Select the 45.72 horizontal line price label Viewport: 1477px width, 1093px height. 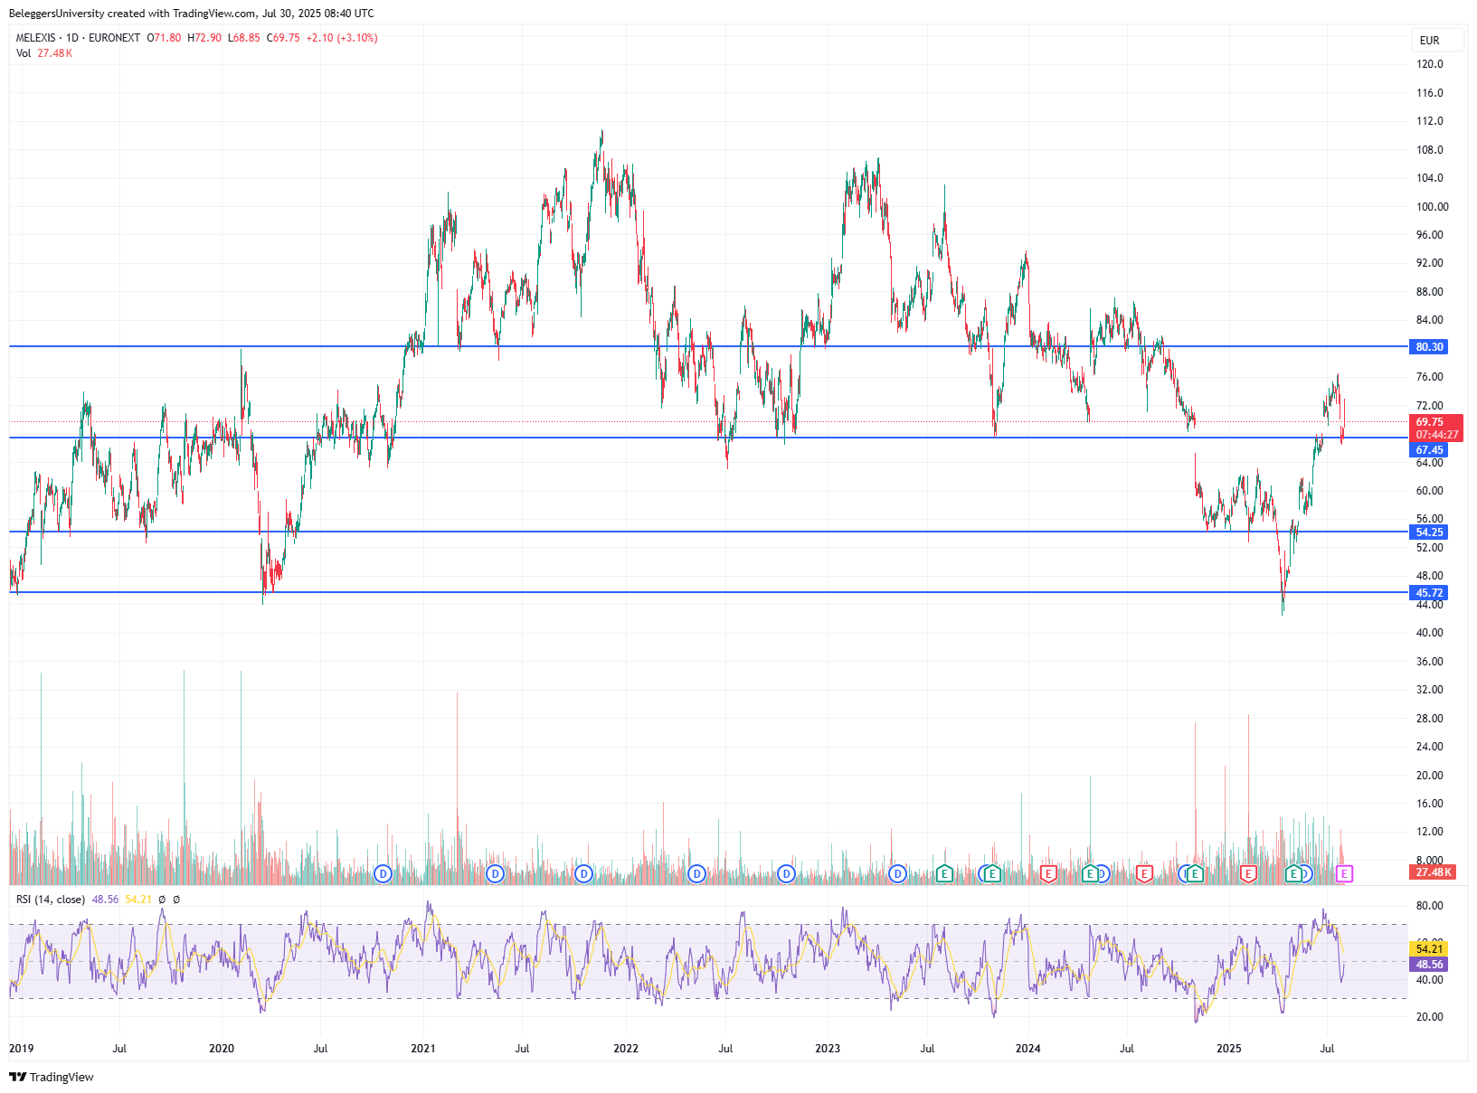pos(1429,593)
